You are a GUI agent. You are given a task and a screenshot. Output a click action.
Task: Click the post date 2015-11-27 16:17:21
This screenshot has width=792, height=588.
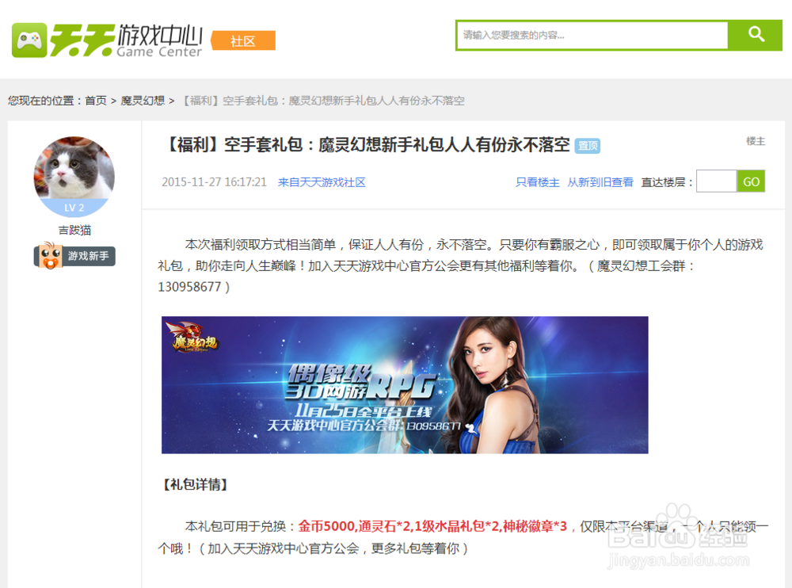click(x=214, y=182)
